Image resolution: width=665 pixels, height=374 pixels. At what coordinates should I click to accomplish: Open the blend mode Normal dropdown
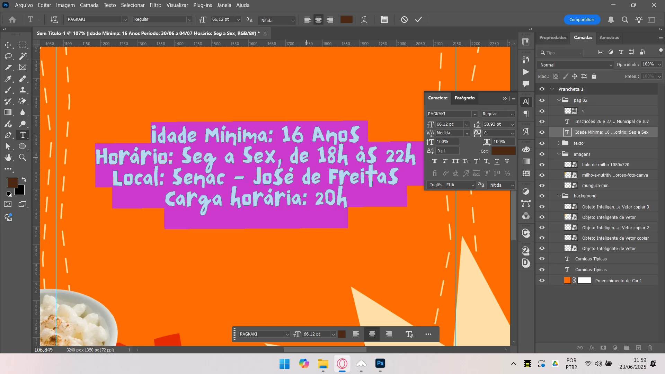(575, 65)
